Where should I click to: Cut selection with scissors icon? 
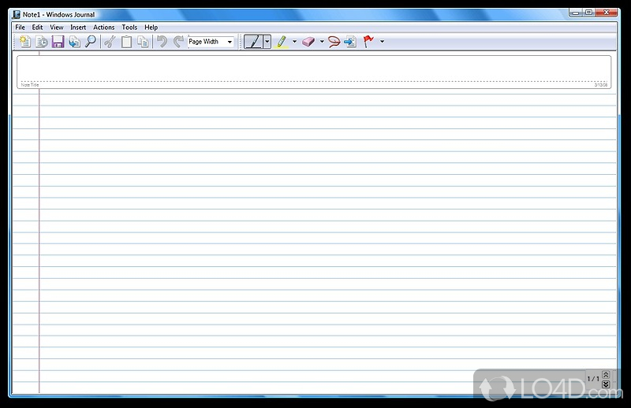(110, 42)
